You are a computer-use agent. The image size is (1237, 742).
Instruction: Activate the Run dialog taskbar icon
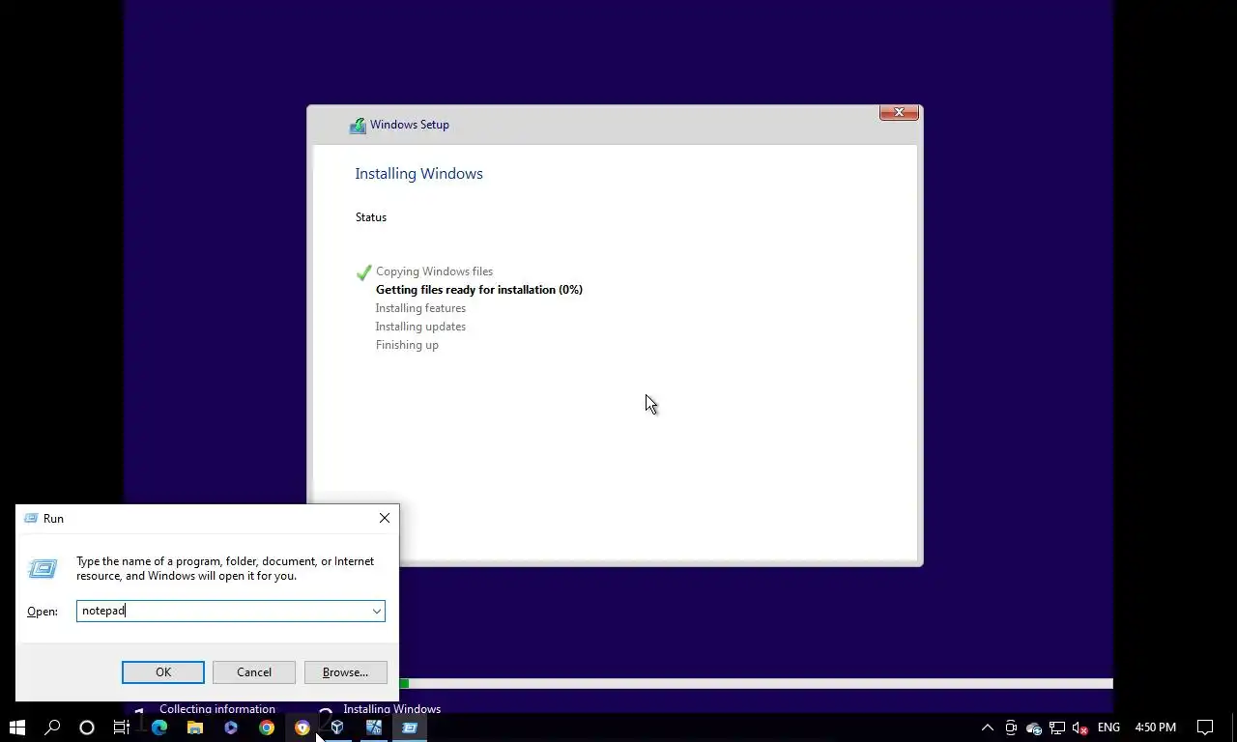coord(410,728)
